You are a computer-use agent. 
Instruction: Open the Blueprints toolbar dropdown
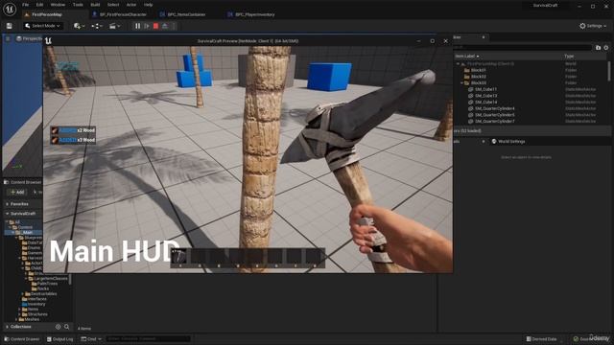(x=97, y=26)
